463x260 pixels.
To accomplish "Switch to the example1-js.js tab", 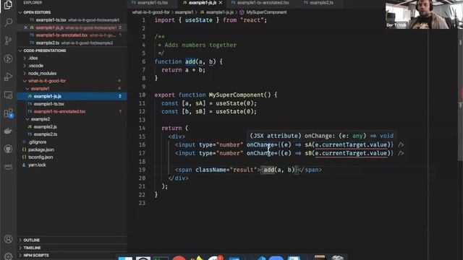I will click(203, 3).
